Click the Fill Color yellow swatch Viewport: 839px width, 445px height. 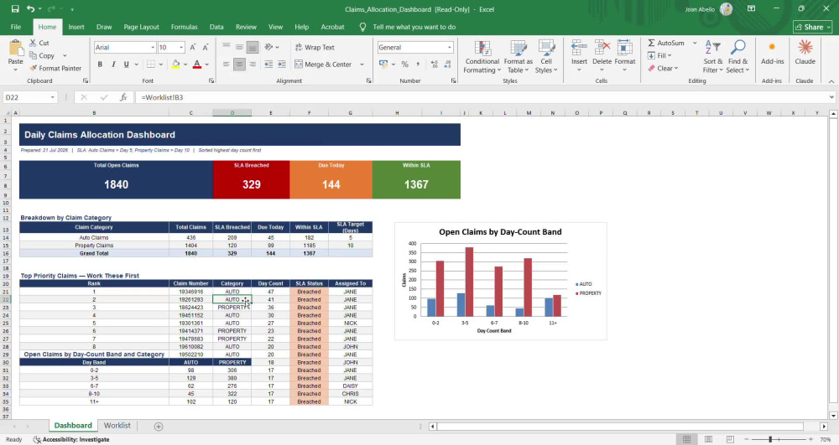coord(175,64)
